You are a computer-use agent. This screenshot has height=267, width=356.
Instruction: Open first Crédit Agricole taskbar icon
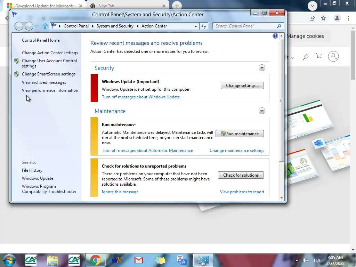coord(31,260)
